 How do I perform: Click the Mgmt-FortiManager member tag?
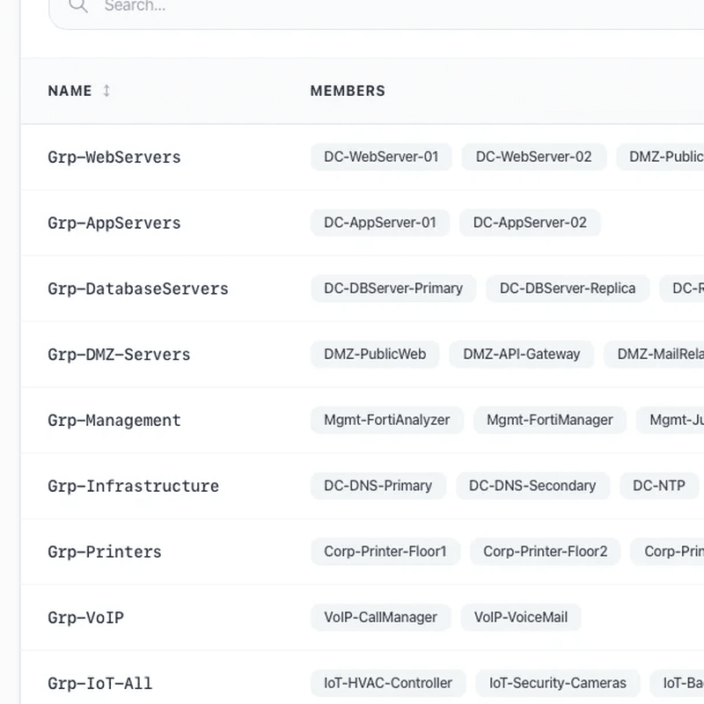549,420
